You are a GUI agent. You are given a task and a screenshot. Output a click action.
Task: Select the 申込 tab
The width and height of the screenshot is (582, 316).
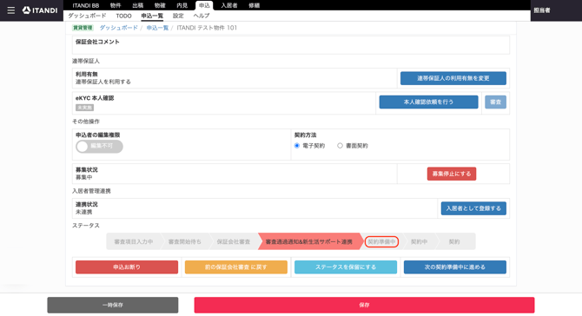point(204,5)
